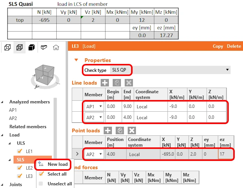Image resolution: width=243 pixels, height=188 pixels.
Task: Delete point load with the X icon
Action: pos(132,130)
